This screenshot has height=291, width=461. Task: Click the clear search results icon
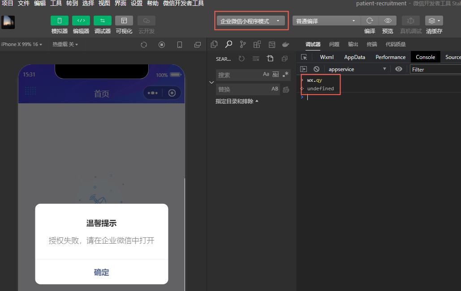[x=256, y=59]
